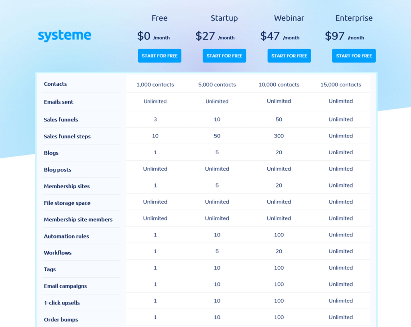Viewport: 411px width, 327px height.
Task: Click the Email campaigns label
Action: click(65, 286)
